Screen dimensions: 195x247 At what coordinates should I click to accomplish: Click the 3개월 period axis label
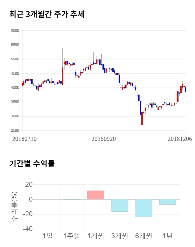click(120, 236)
